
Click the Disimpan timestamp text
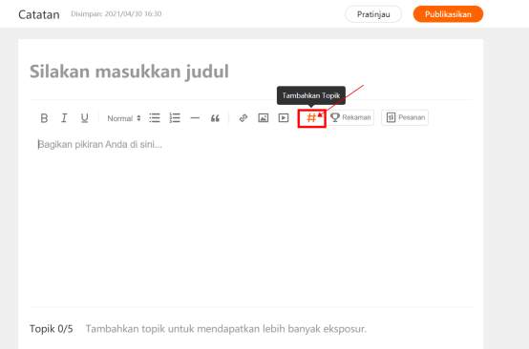[x=116, y=13]
